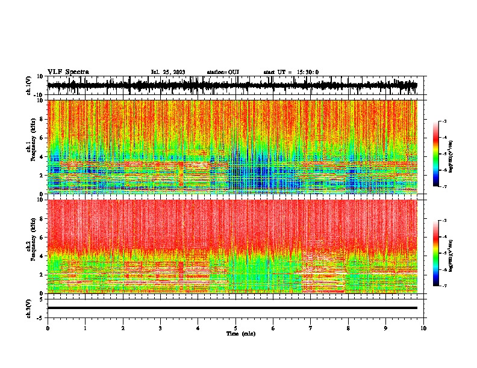
Task: Click the time axis tick label "9"
Action: pos(385,328)
